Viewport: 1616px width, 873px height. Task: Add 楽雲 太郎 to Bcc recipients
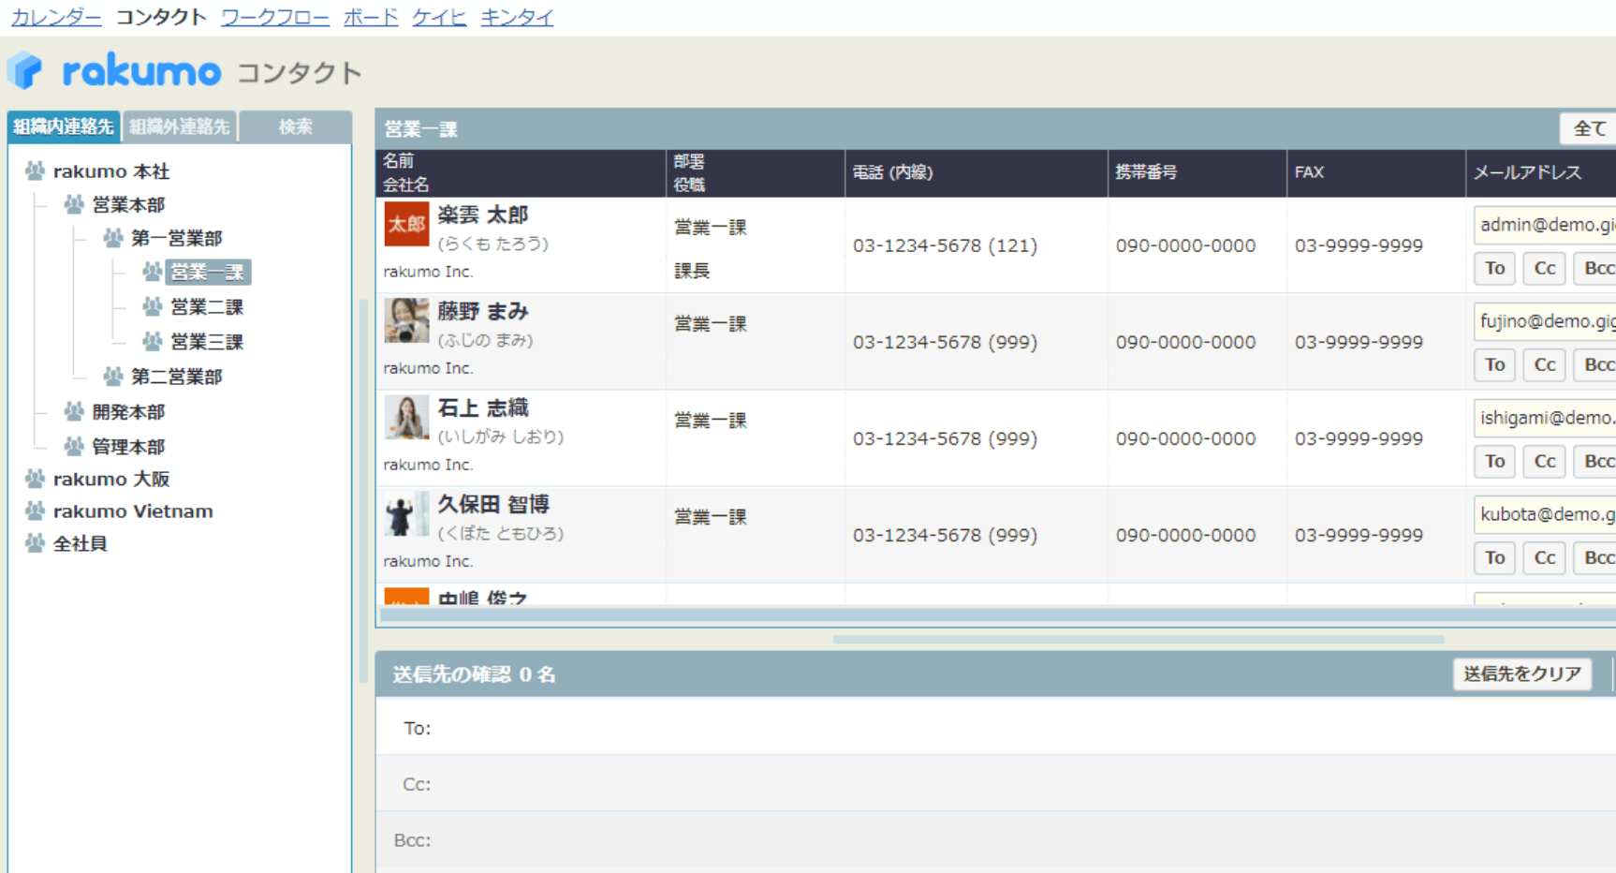point(1595,269)
